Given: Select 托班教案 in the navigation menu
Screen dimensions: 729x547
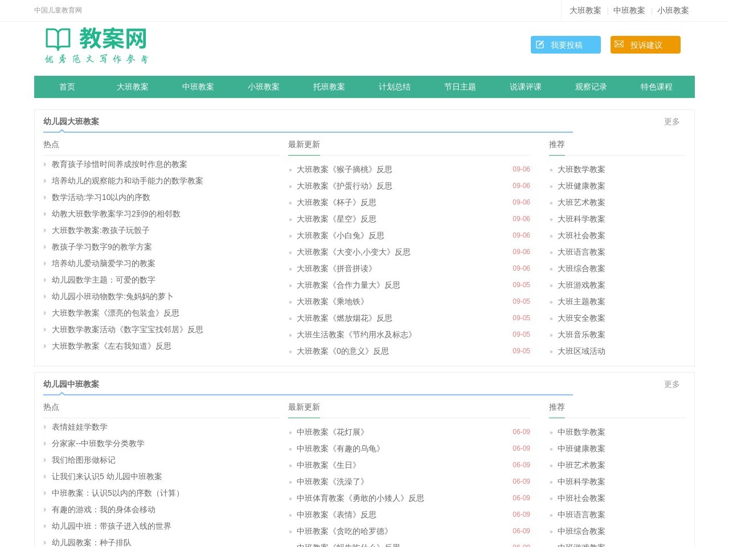Looking at the screenshot, I should (x=329, y=87).
